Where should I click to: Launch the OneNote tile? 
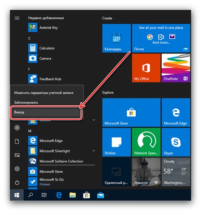(x=176, y=68)
